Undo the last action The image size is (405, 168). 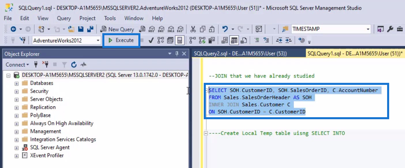(225, 29)
